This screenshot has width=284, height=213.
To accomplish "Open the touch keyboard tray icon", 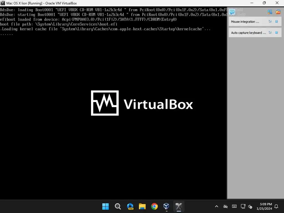I will tap(234, 206).
